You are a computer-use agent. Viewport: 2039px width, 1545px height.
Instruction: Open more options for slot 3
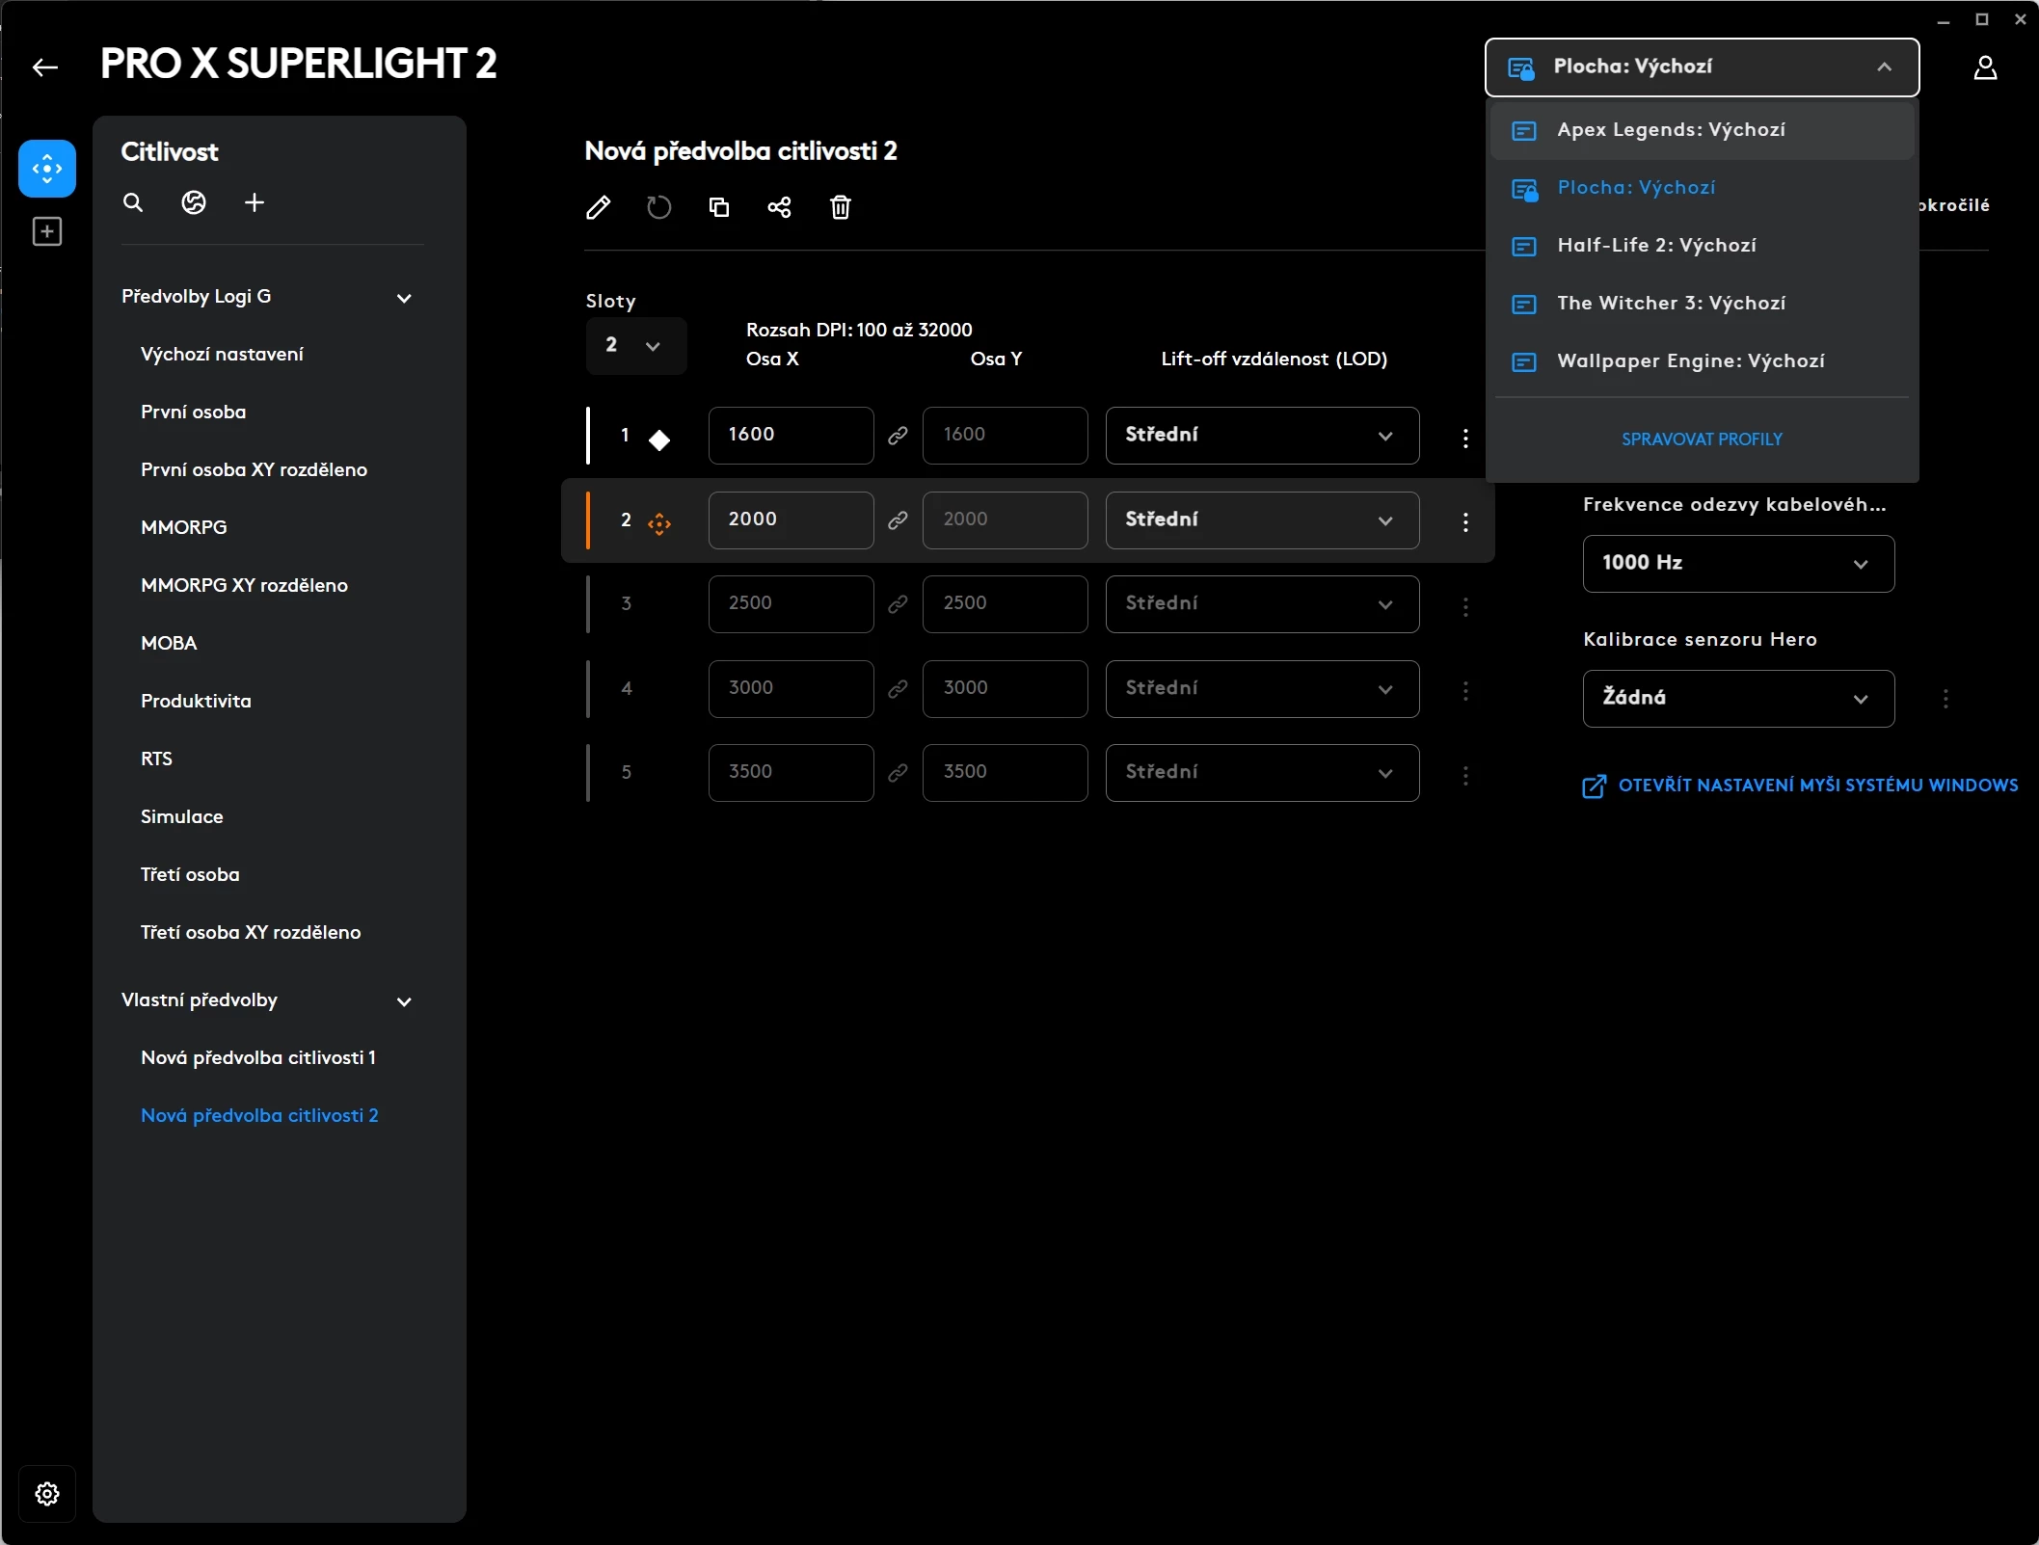[1465, 606]
